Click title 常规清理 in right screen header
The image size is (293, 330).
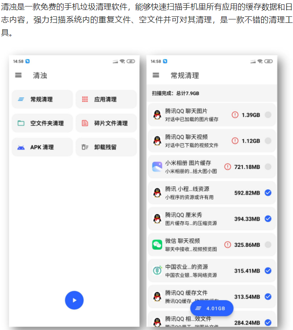pyautogui.click(x=185, y=75)
